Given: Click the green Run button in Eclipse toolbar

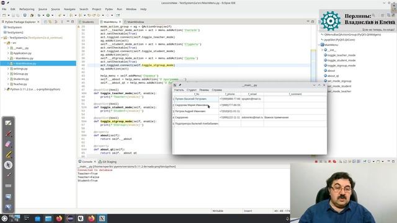Looking at the screenshot, I should 48,15.
